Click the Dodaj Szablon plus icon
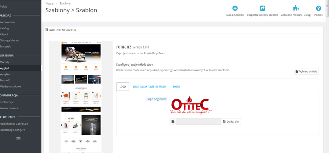The image size is (329, 153). coord(235,8)
